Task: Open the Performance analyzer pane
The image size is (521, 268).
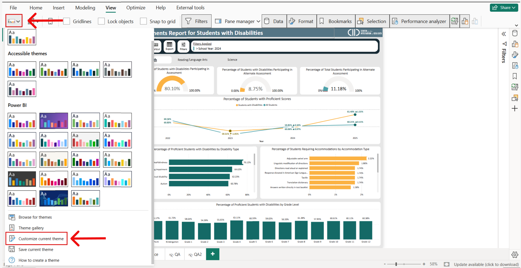Action: [x=420, y=21]
